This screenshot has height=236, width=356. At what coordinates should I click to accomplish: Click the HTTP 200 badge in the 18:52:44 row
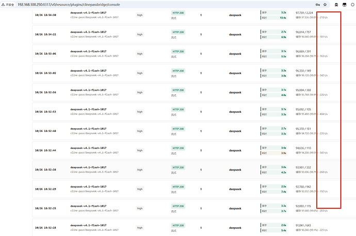(178, 148)
